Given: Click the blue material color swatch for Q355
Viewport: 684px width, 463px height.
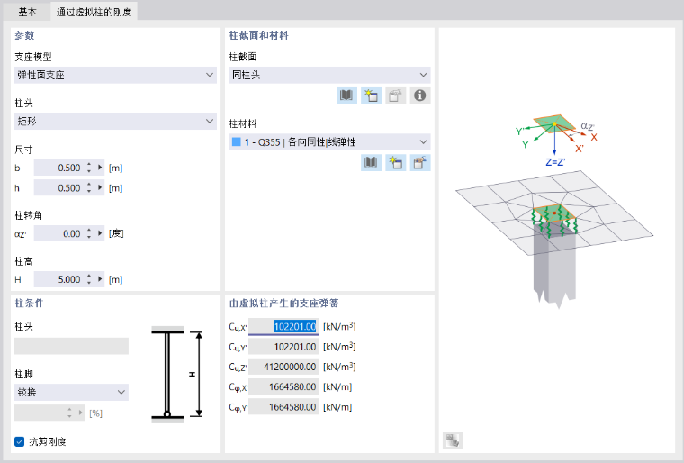Looking at the screenshot, I should [x=237, y=142].
